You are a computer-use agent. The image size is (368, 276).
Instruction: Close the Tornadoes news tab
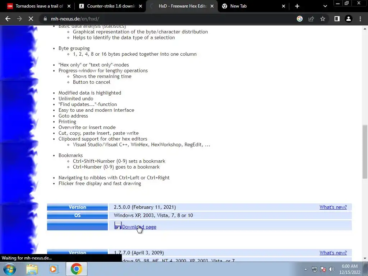pos(69,6)
